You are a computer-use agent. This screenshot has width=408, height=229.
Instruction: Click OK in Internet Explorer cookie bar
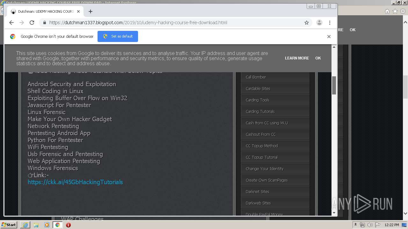353,30
